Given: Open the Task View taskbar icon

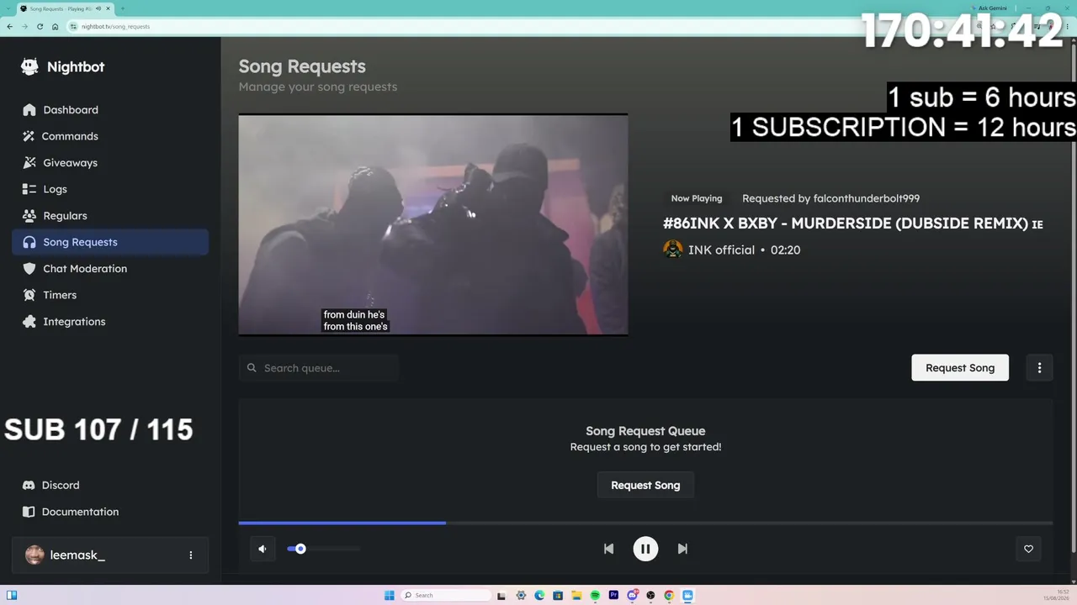Looking at the screenshot, I should pos(501,595).
